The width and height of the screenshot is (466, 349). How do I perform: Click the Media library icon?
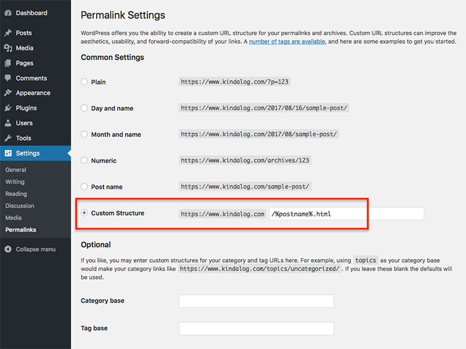[x=8, y=48]
